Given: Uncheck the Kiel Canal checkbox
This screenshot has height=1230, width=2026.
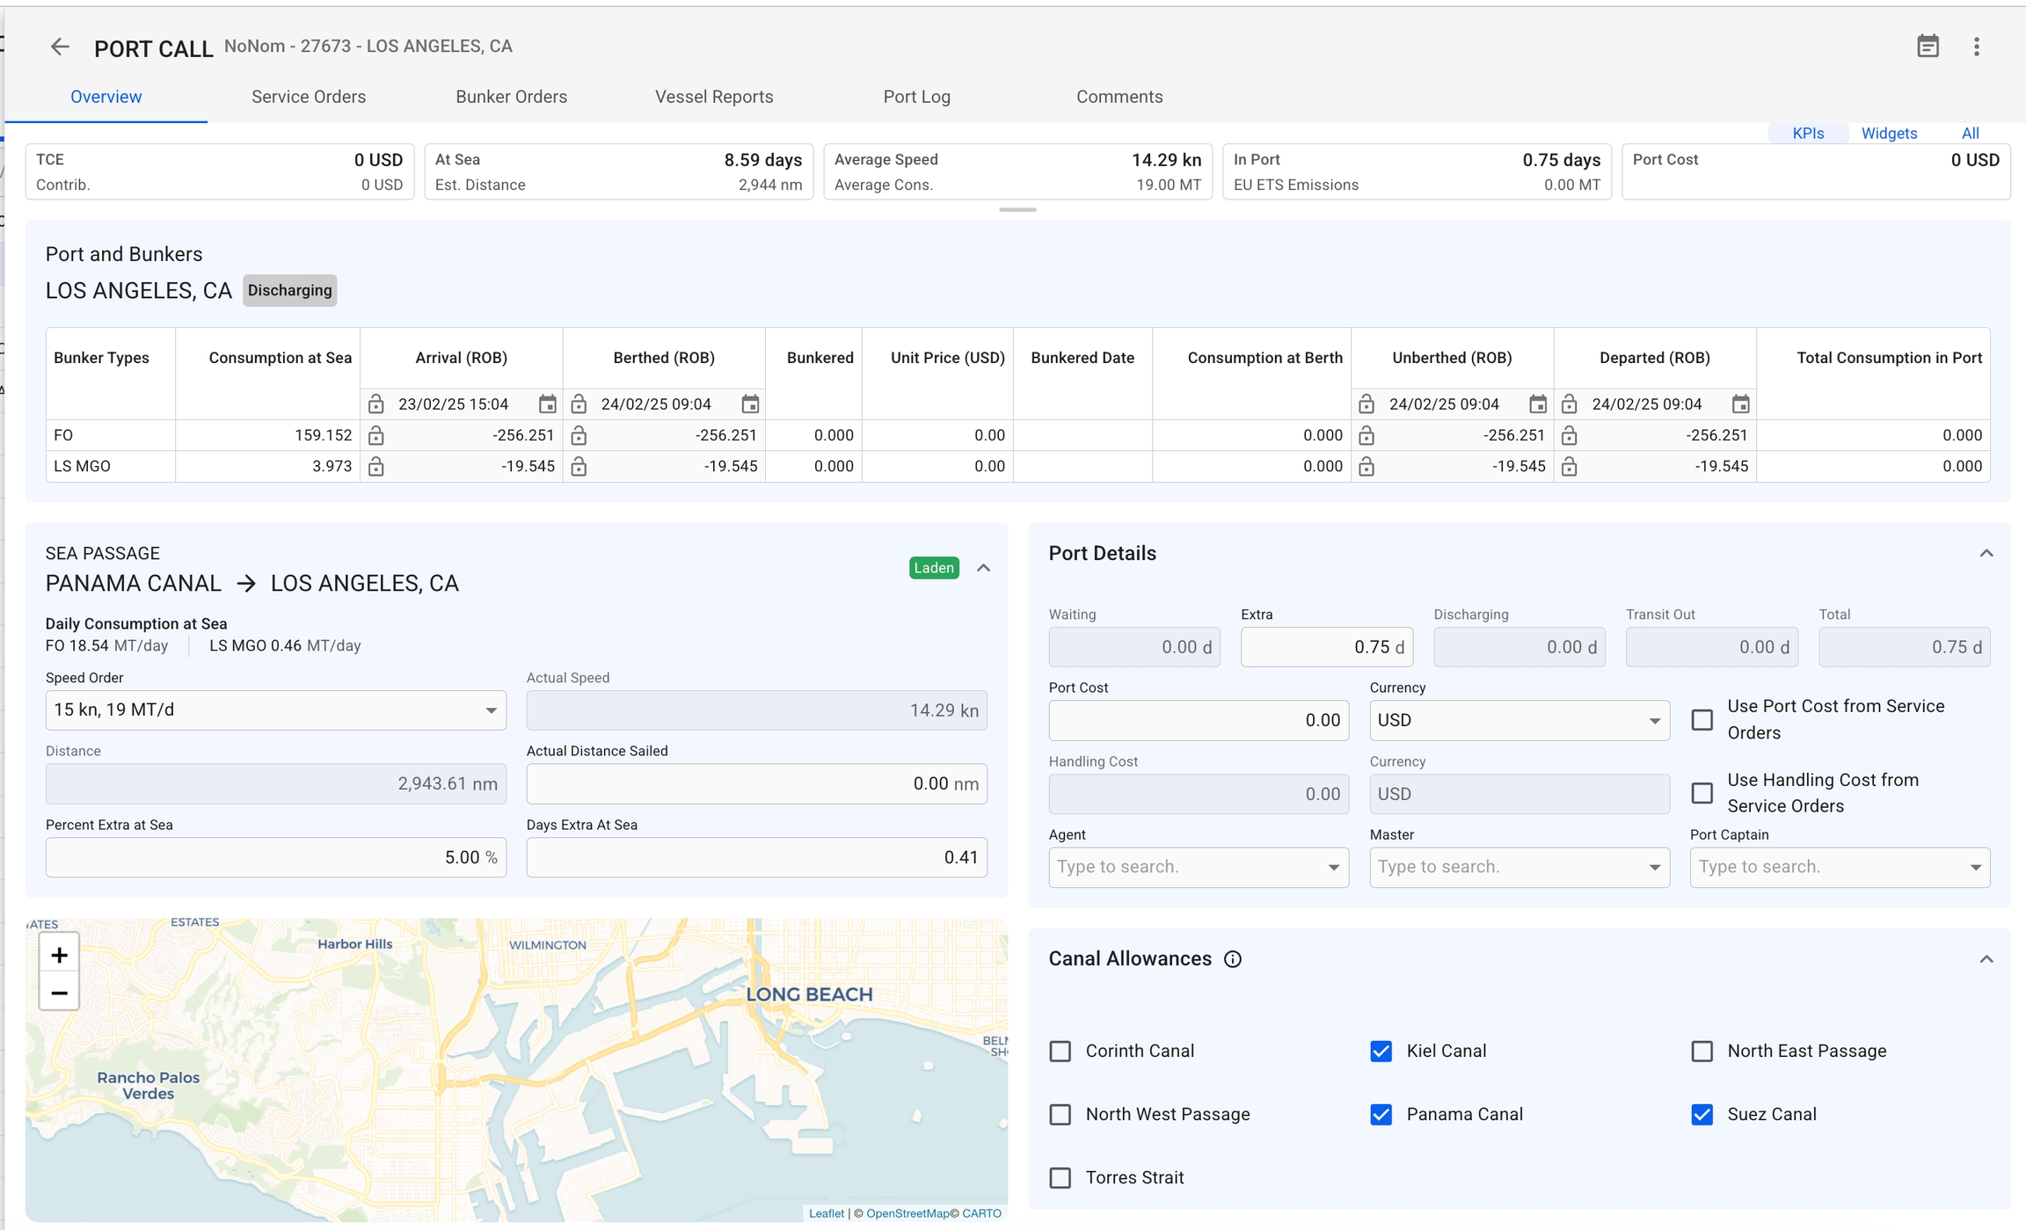Looking at the screenshot, I should point(1381,1052).
